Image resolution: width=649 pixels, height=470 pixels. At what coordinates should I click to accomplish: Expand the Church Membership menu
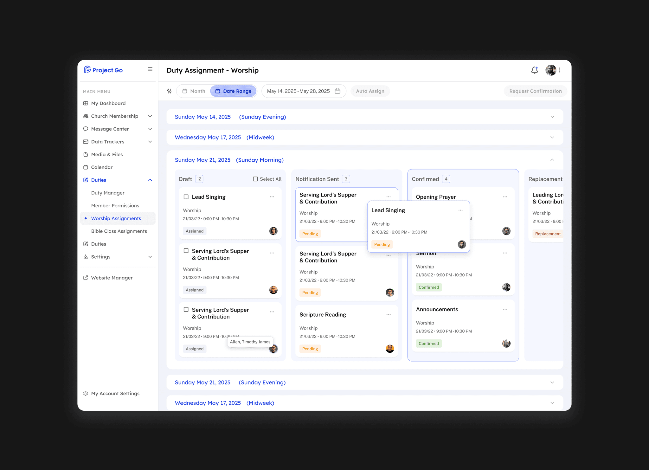click(118, 116)
